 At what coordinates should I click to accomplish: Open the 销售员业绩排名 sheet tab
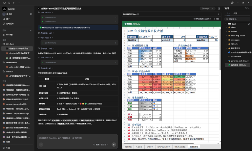coord(180,147)
